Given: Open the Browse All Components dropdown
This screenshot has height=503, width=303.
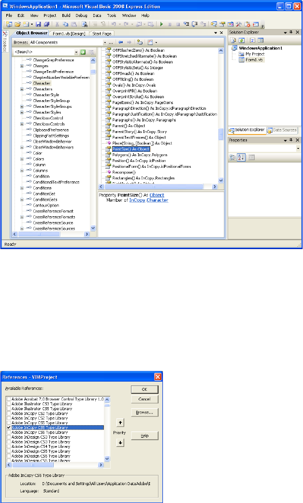Looking at the screenshot, I should point(105,43).
